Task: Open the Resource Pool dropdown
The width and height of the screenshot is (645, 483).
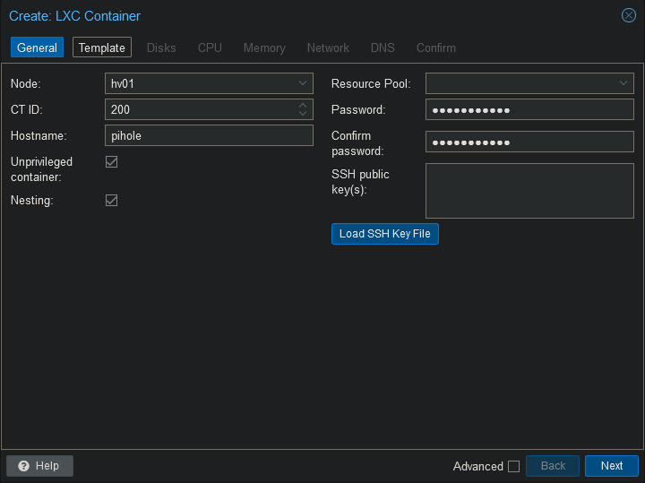Action: pyautogui.click(x=623, y=83)
